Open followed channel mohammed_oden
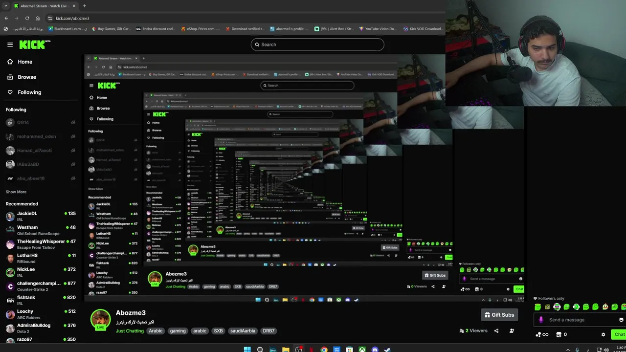This screenshot has height=352, width=626. [x=41, y=136]
